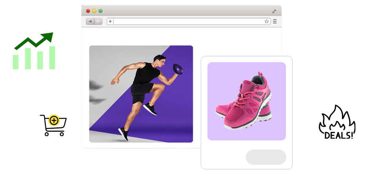Open the browser hamburger menu
Screen dimensions: 374x174
coord(275,21)
